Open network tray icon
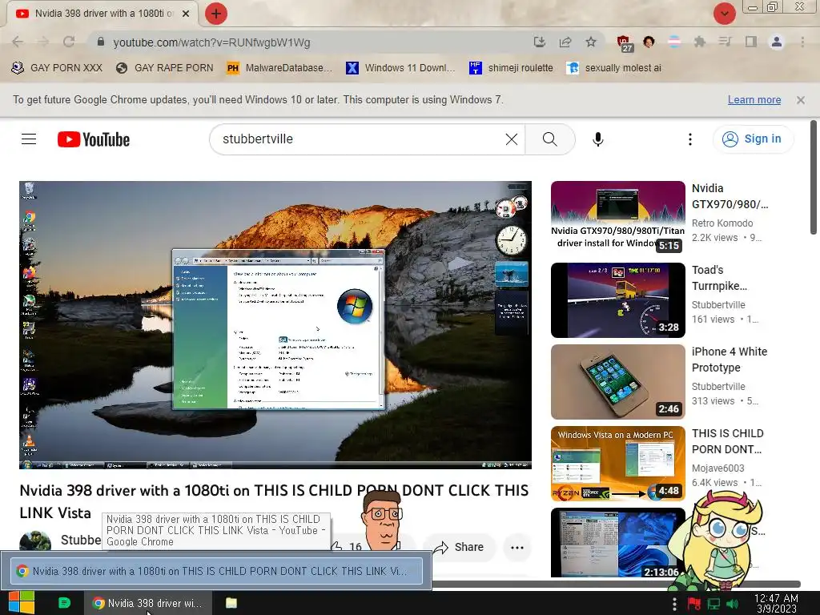The height and width of the screenshot is (615, 820). [x=713, y=604]
